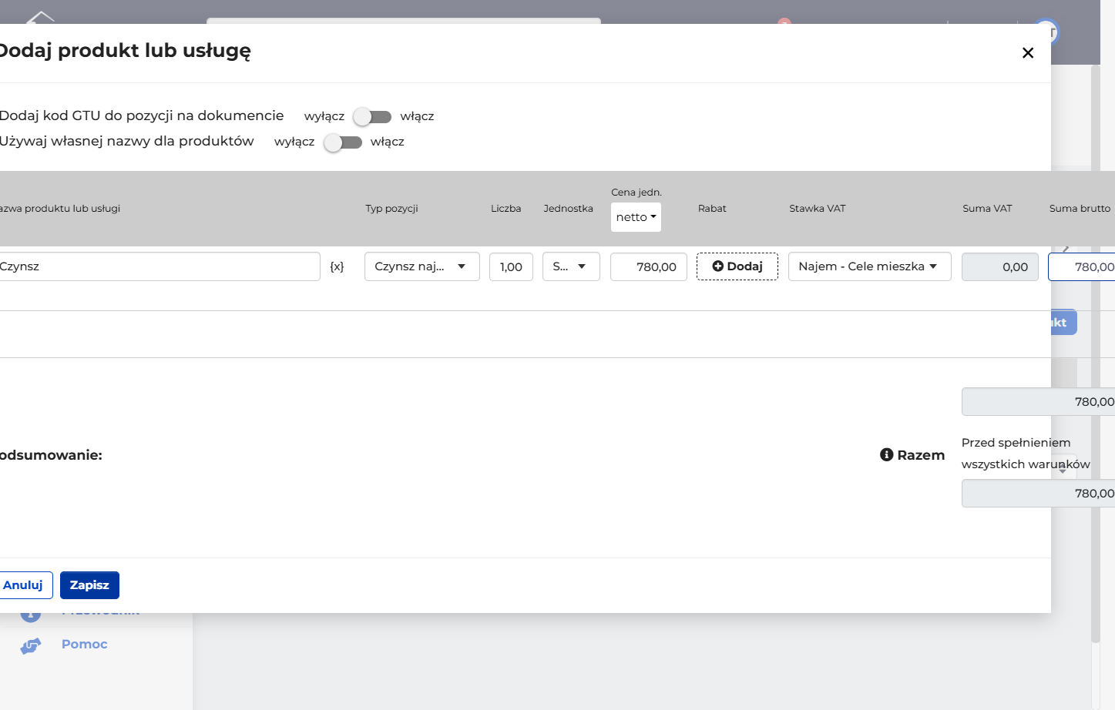The image size is (1115, 710).
Task: Click the Liczba field showing 1,00
Action: (x=511, y=266)
